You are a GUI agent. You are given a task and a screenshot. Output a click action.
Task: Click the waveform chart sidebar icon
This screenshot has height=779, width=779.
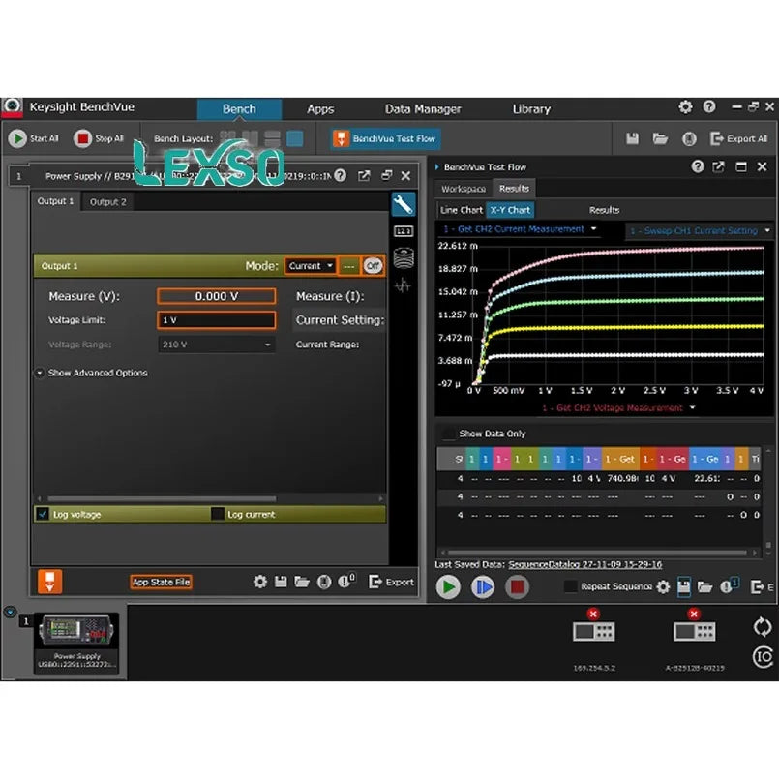point(403,285)
